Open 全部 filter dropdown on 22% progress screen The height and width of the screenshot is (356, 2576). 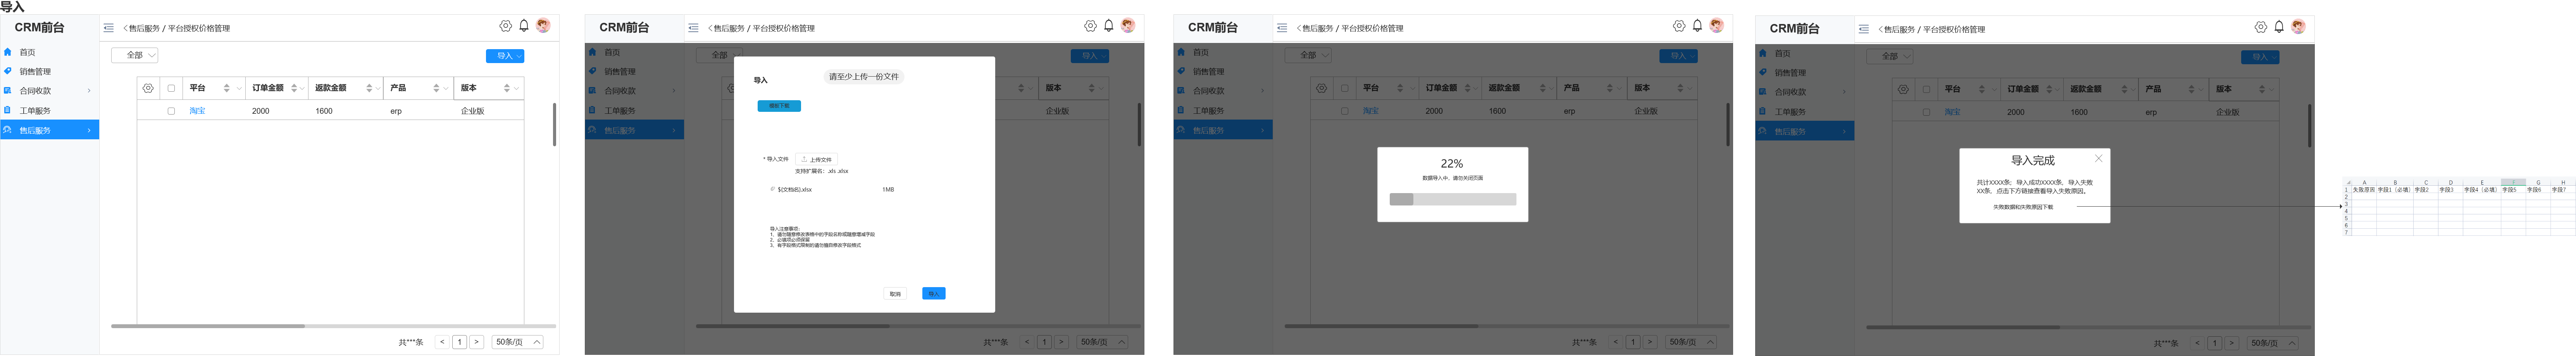(1308, 56)
